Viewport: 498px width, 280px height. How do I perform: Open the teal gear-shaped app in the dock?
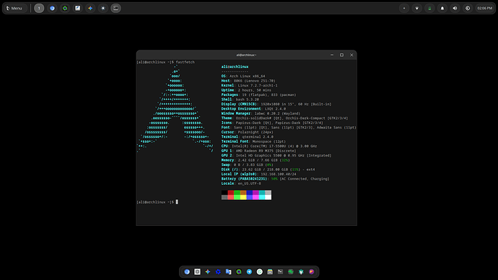pyautogui.click(x=301, y=272)
